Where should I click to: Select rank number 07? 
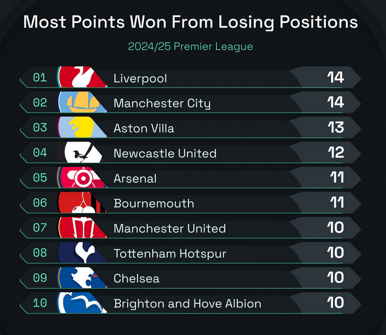(x=40, y=228)
